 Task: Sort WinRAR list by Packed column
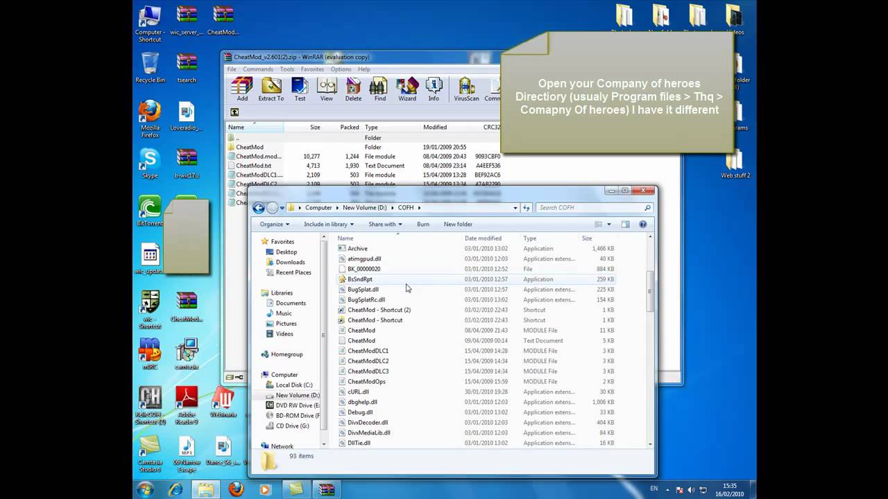click(350, 127)
